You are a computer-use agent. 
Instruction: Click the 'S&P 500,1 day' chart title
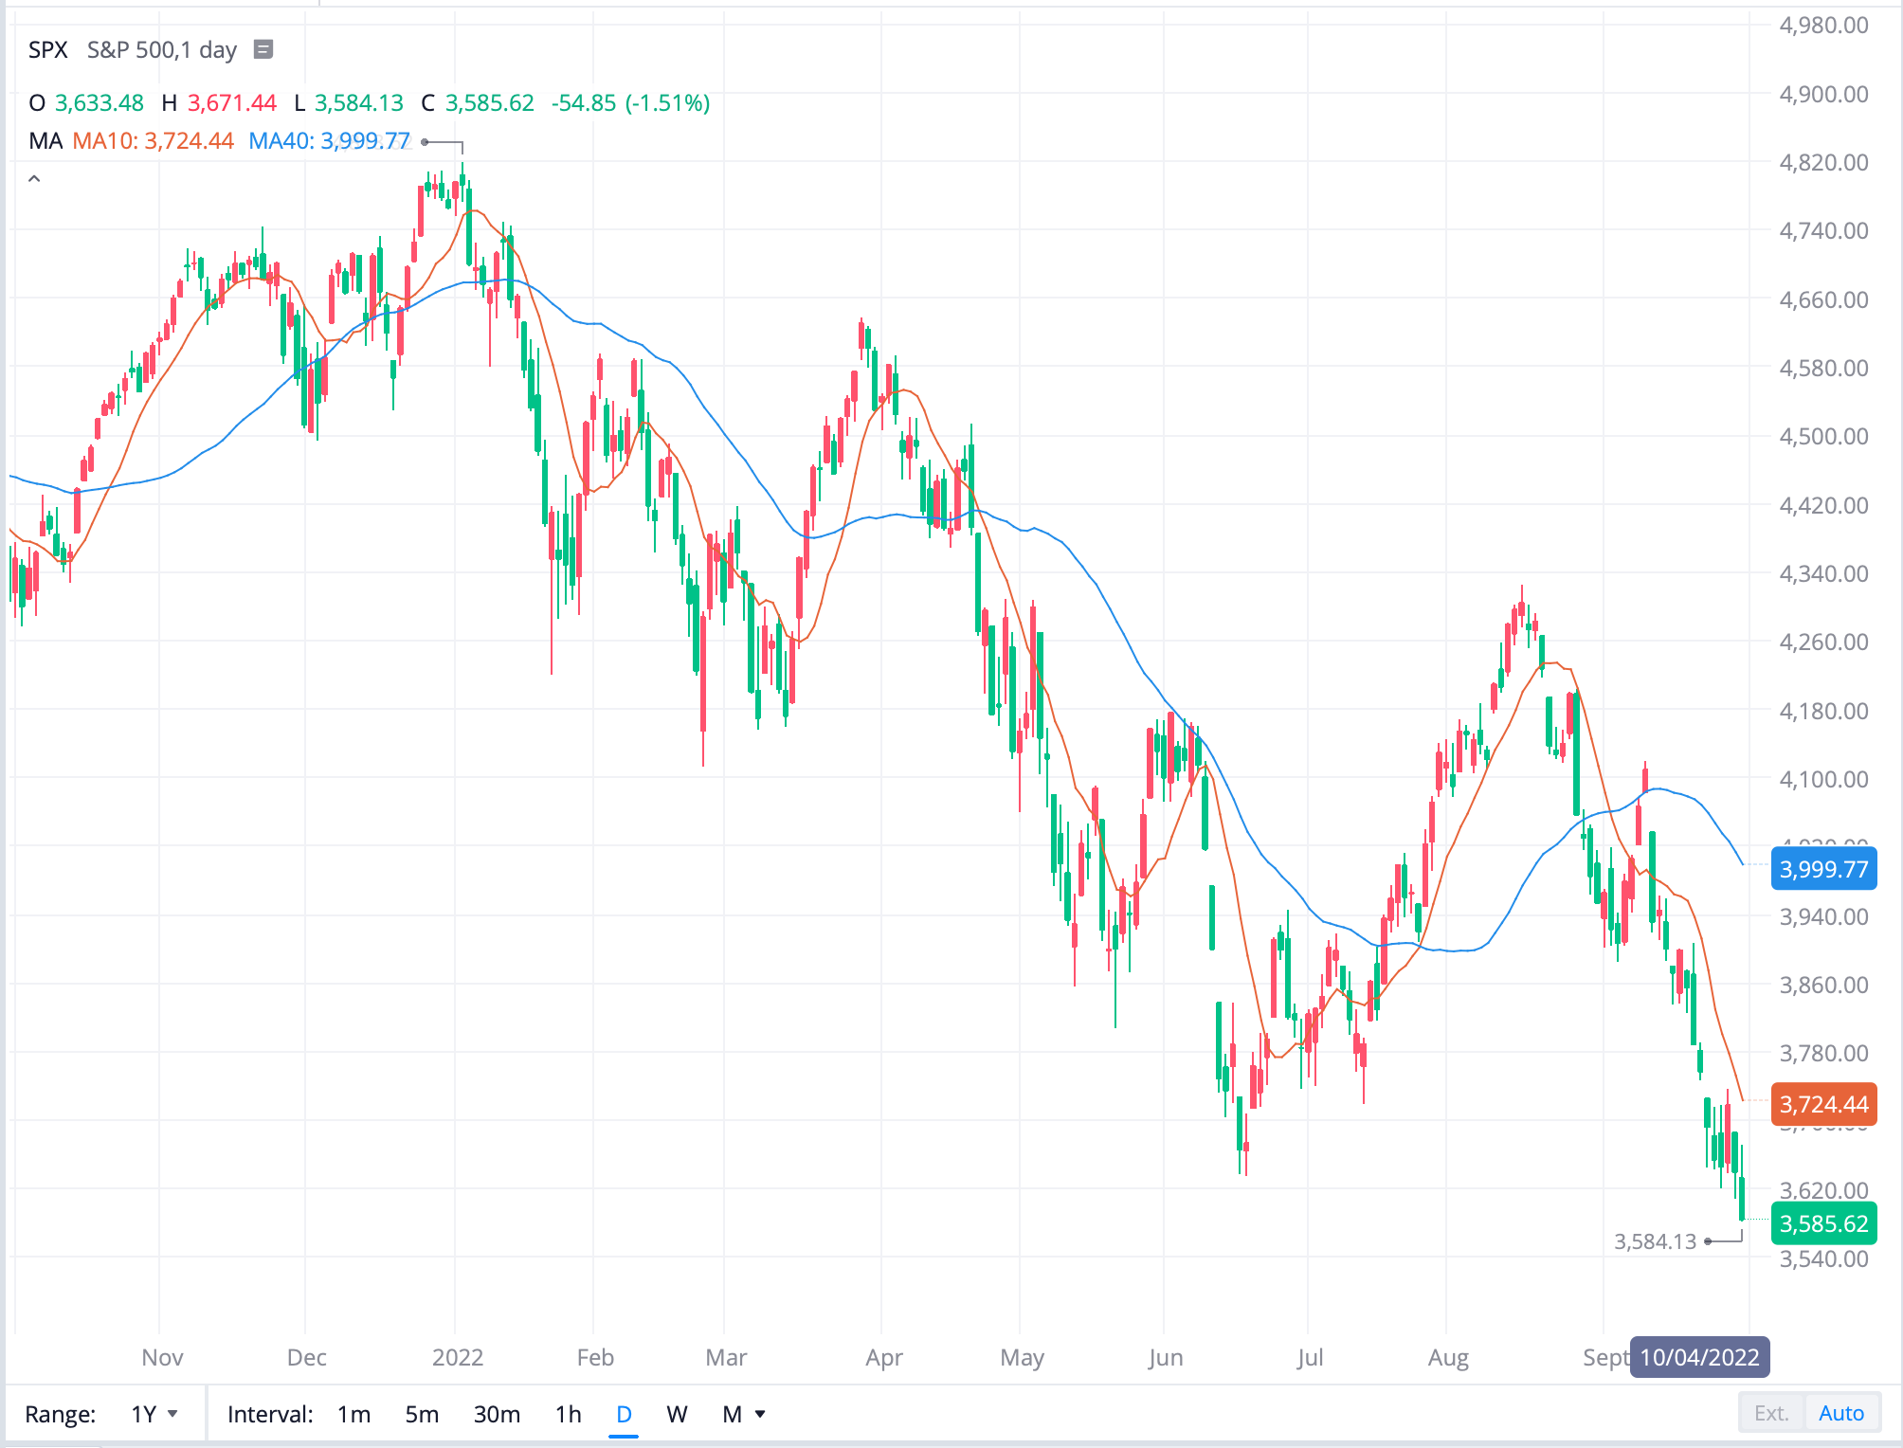[161, 50]
